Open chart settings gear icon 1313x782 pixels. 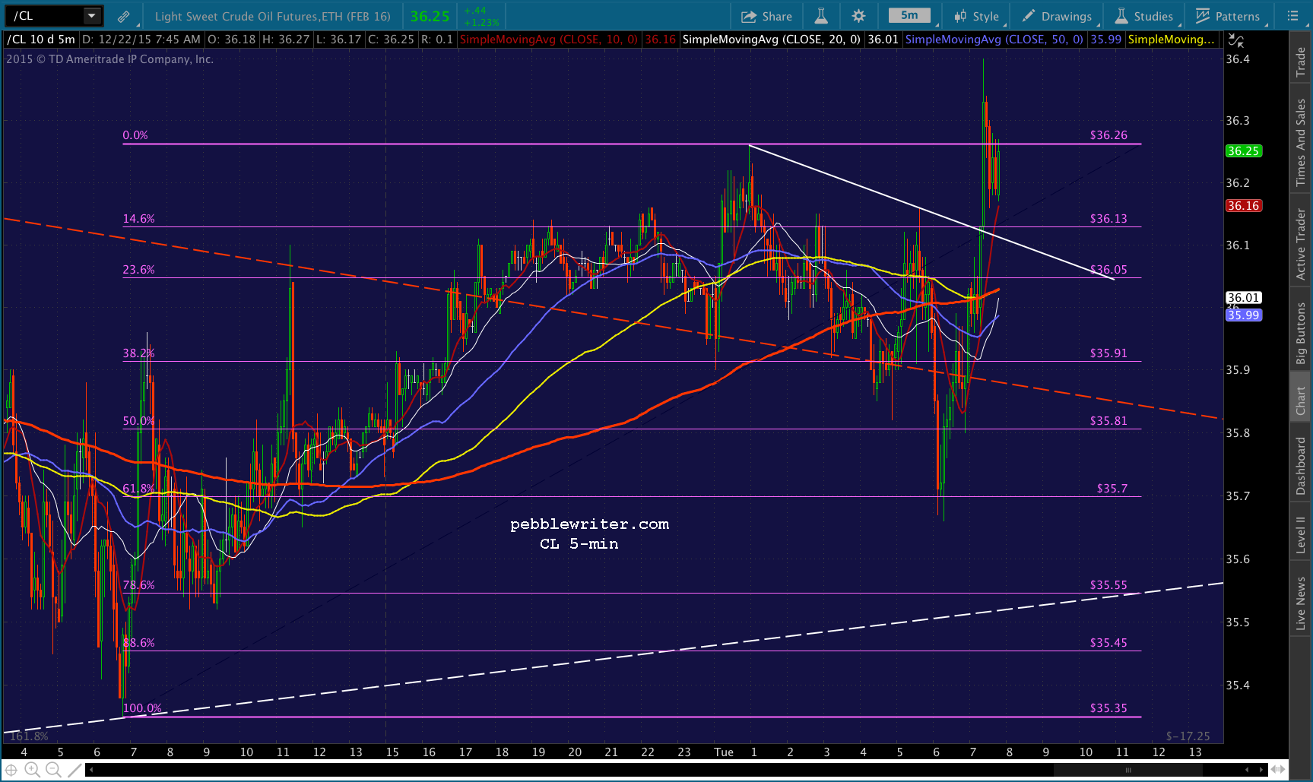pos(858,16)
